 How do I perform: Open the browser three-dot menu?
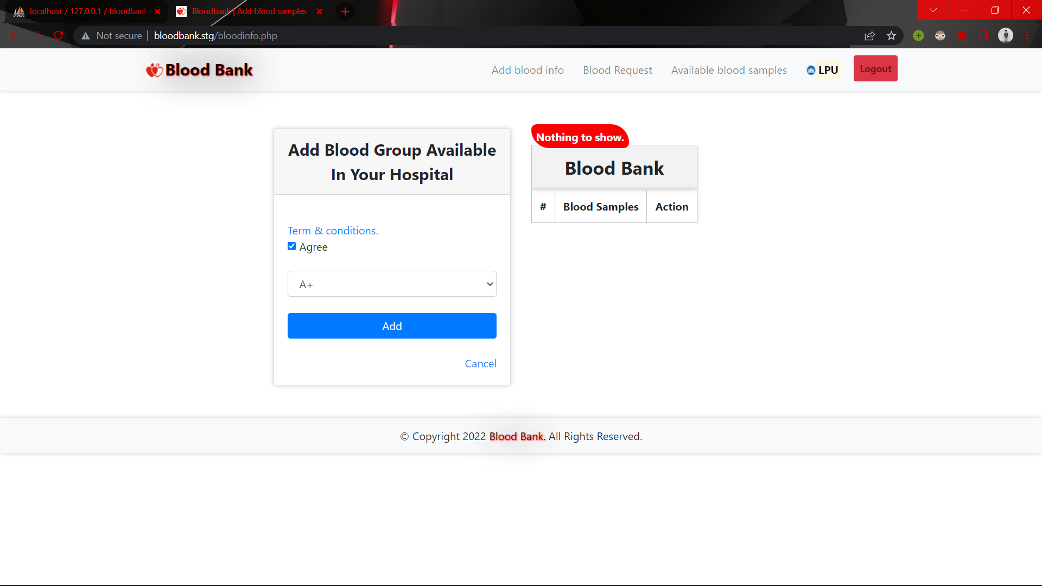(x=1027, y=36)
